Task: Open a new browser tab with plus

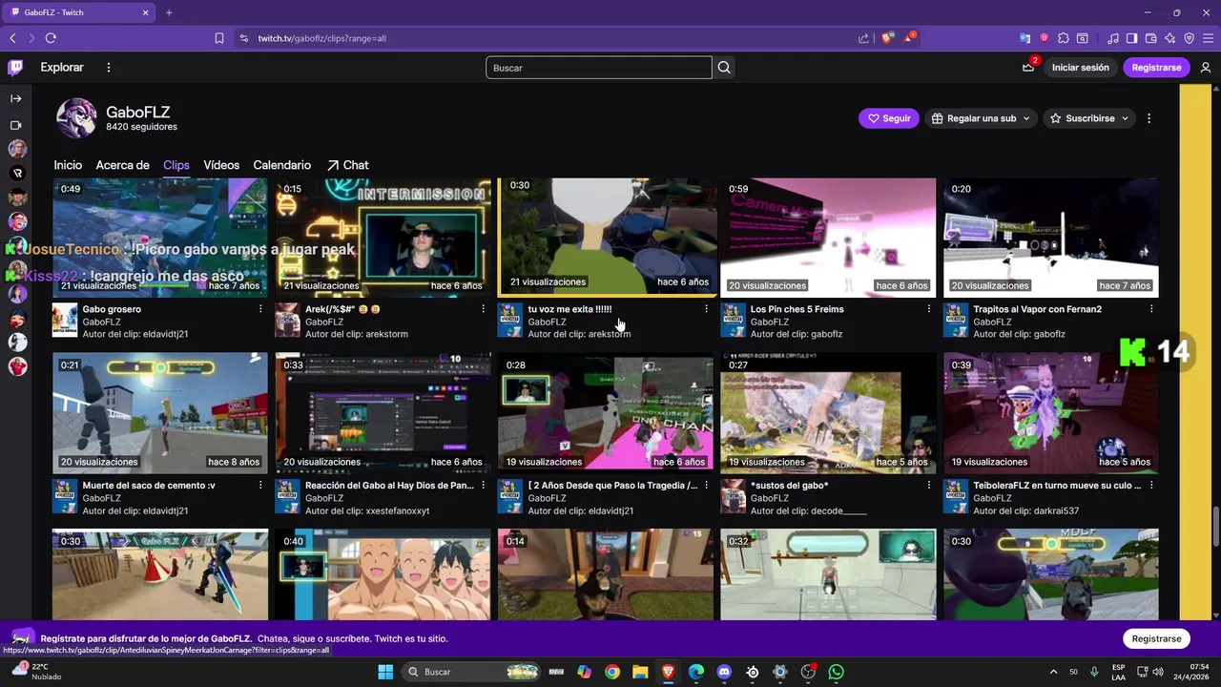Action: [169, 12]
